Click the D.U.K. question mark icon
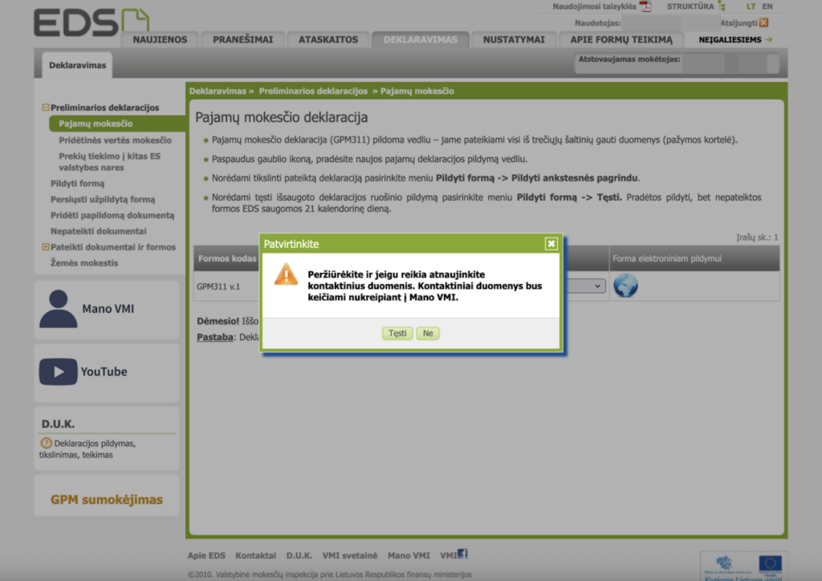 point(46,443)
